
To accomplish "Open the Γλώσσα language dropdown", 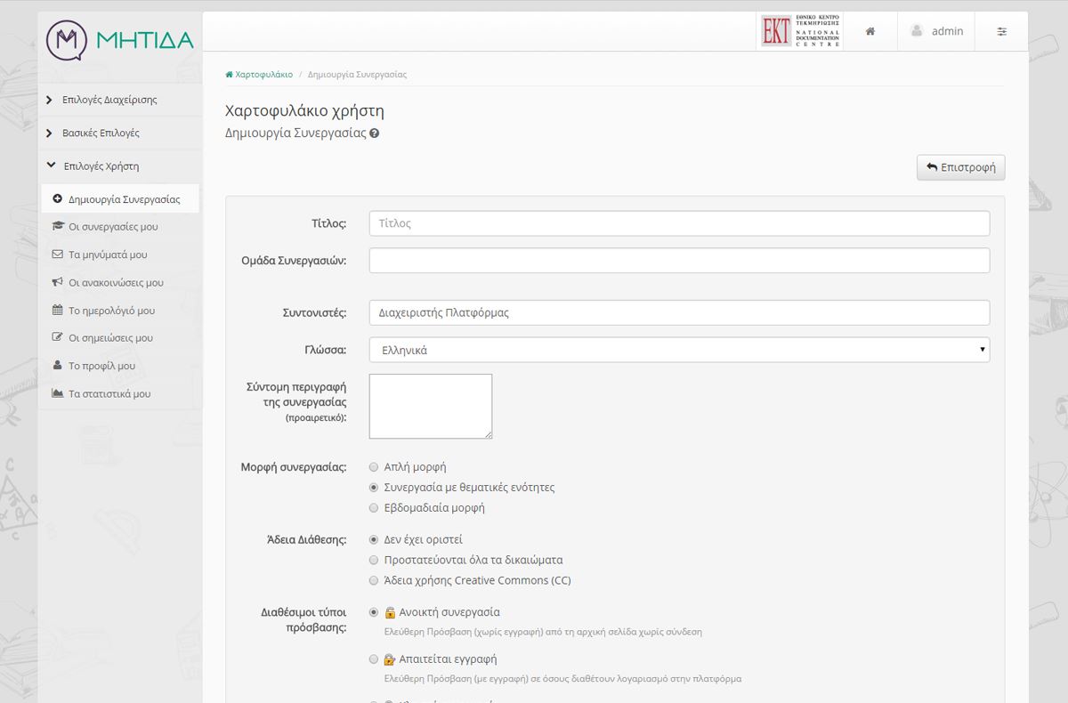I will (x=678, y=350).
